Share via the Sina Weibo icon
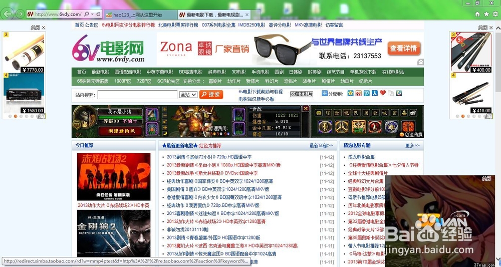 tap(359, 93)
